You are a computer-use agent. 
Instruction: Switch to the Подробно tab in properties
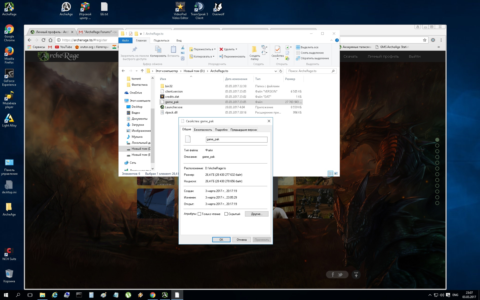220,129
